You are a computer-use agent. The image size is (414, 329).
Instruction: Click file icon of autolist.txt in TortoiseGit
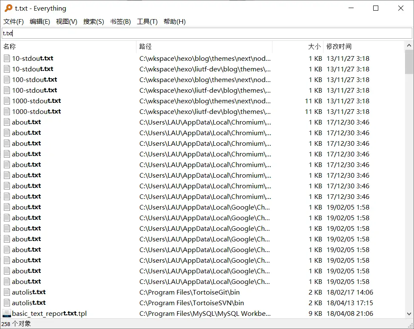(x=7, y=292)
